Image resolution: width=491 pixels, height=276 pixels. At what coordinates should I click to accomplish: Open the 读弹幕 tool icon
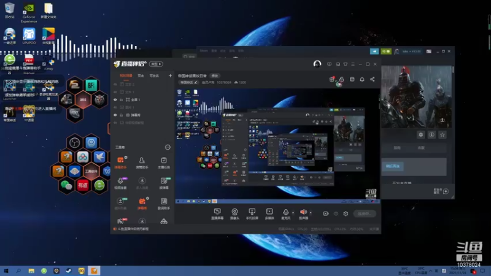click(x=163, y=183)
